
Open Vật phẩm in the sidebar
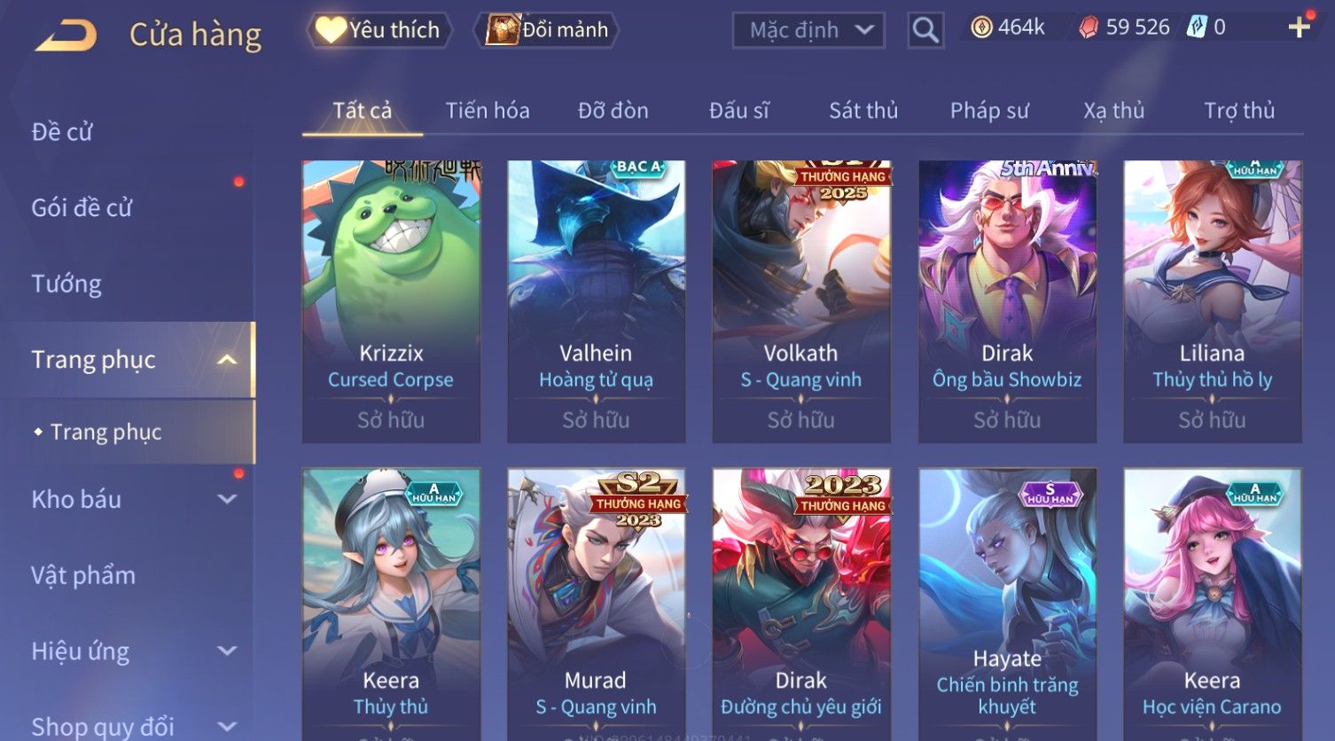[x=83, y=575]
